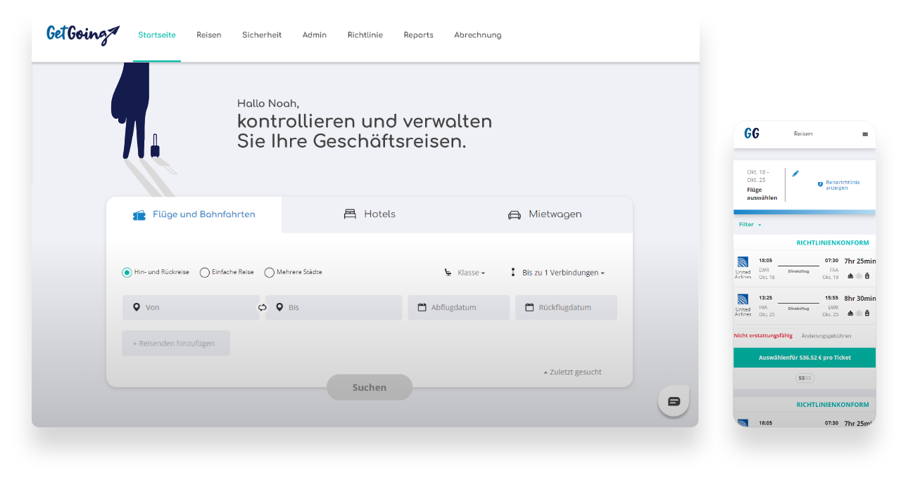
Task: Click Reiserichtlinie anzeigen link
Action: click(x=842, y=185)
